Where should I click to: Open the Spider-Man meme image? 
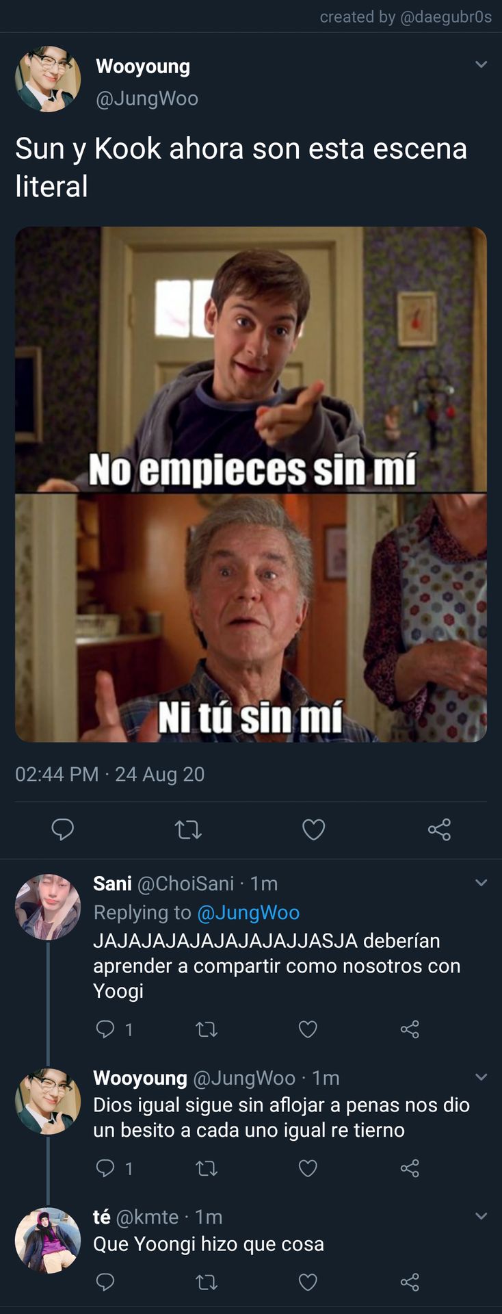click(x=251, y=485)
